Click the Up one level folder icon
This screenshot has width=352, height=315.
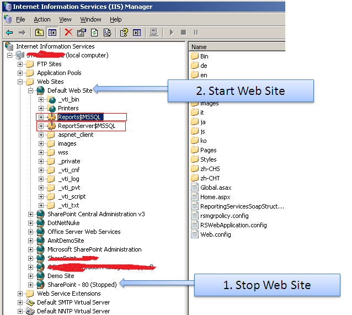(39, 33)
